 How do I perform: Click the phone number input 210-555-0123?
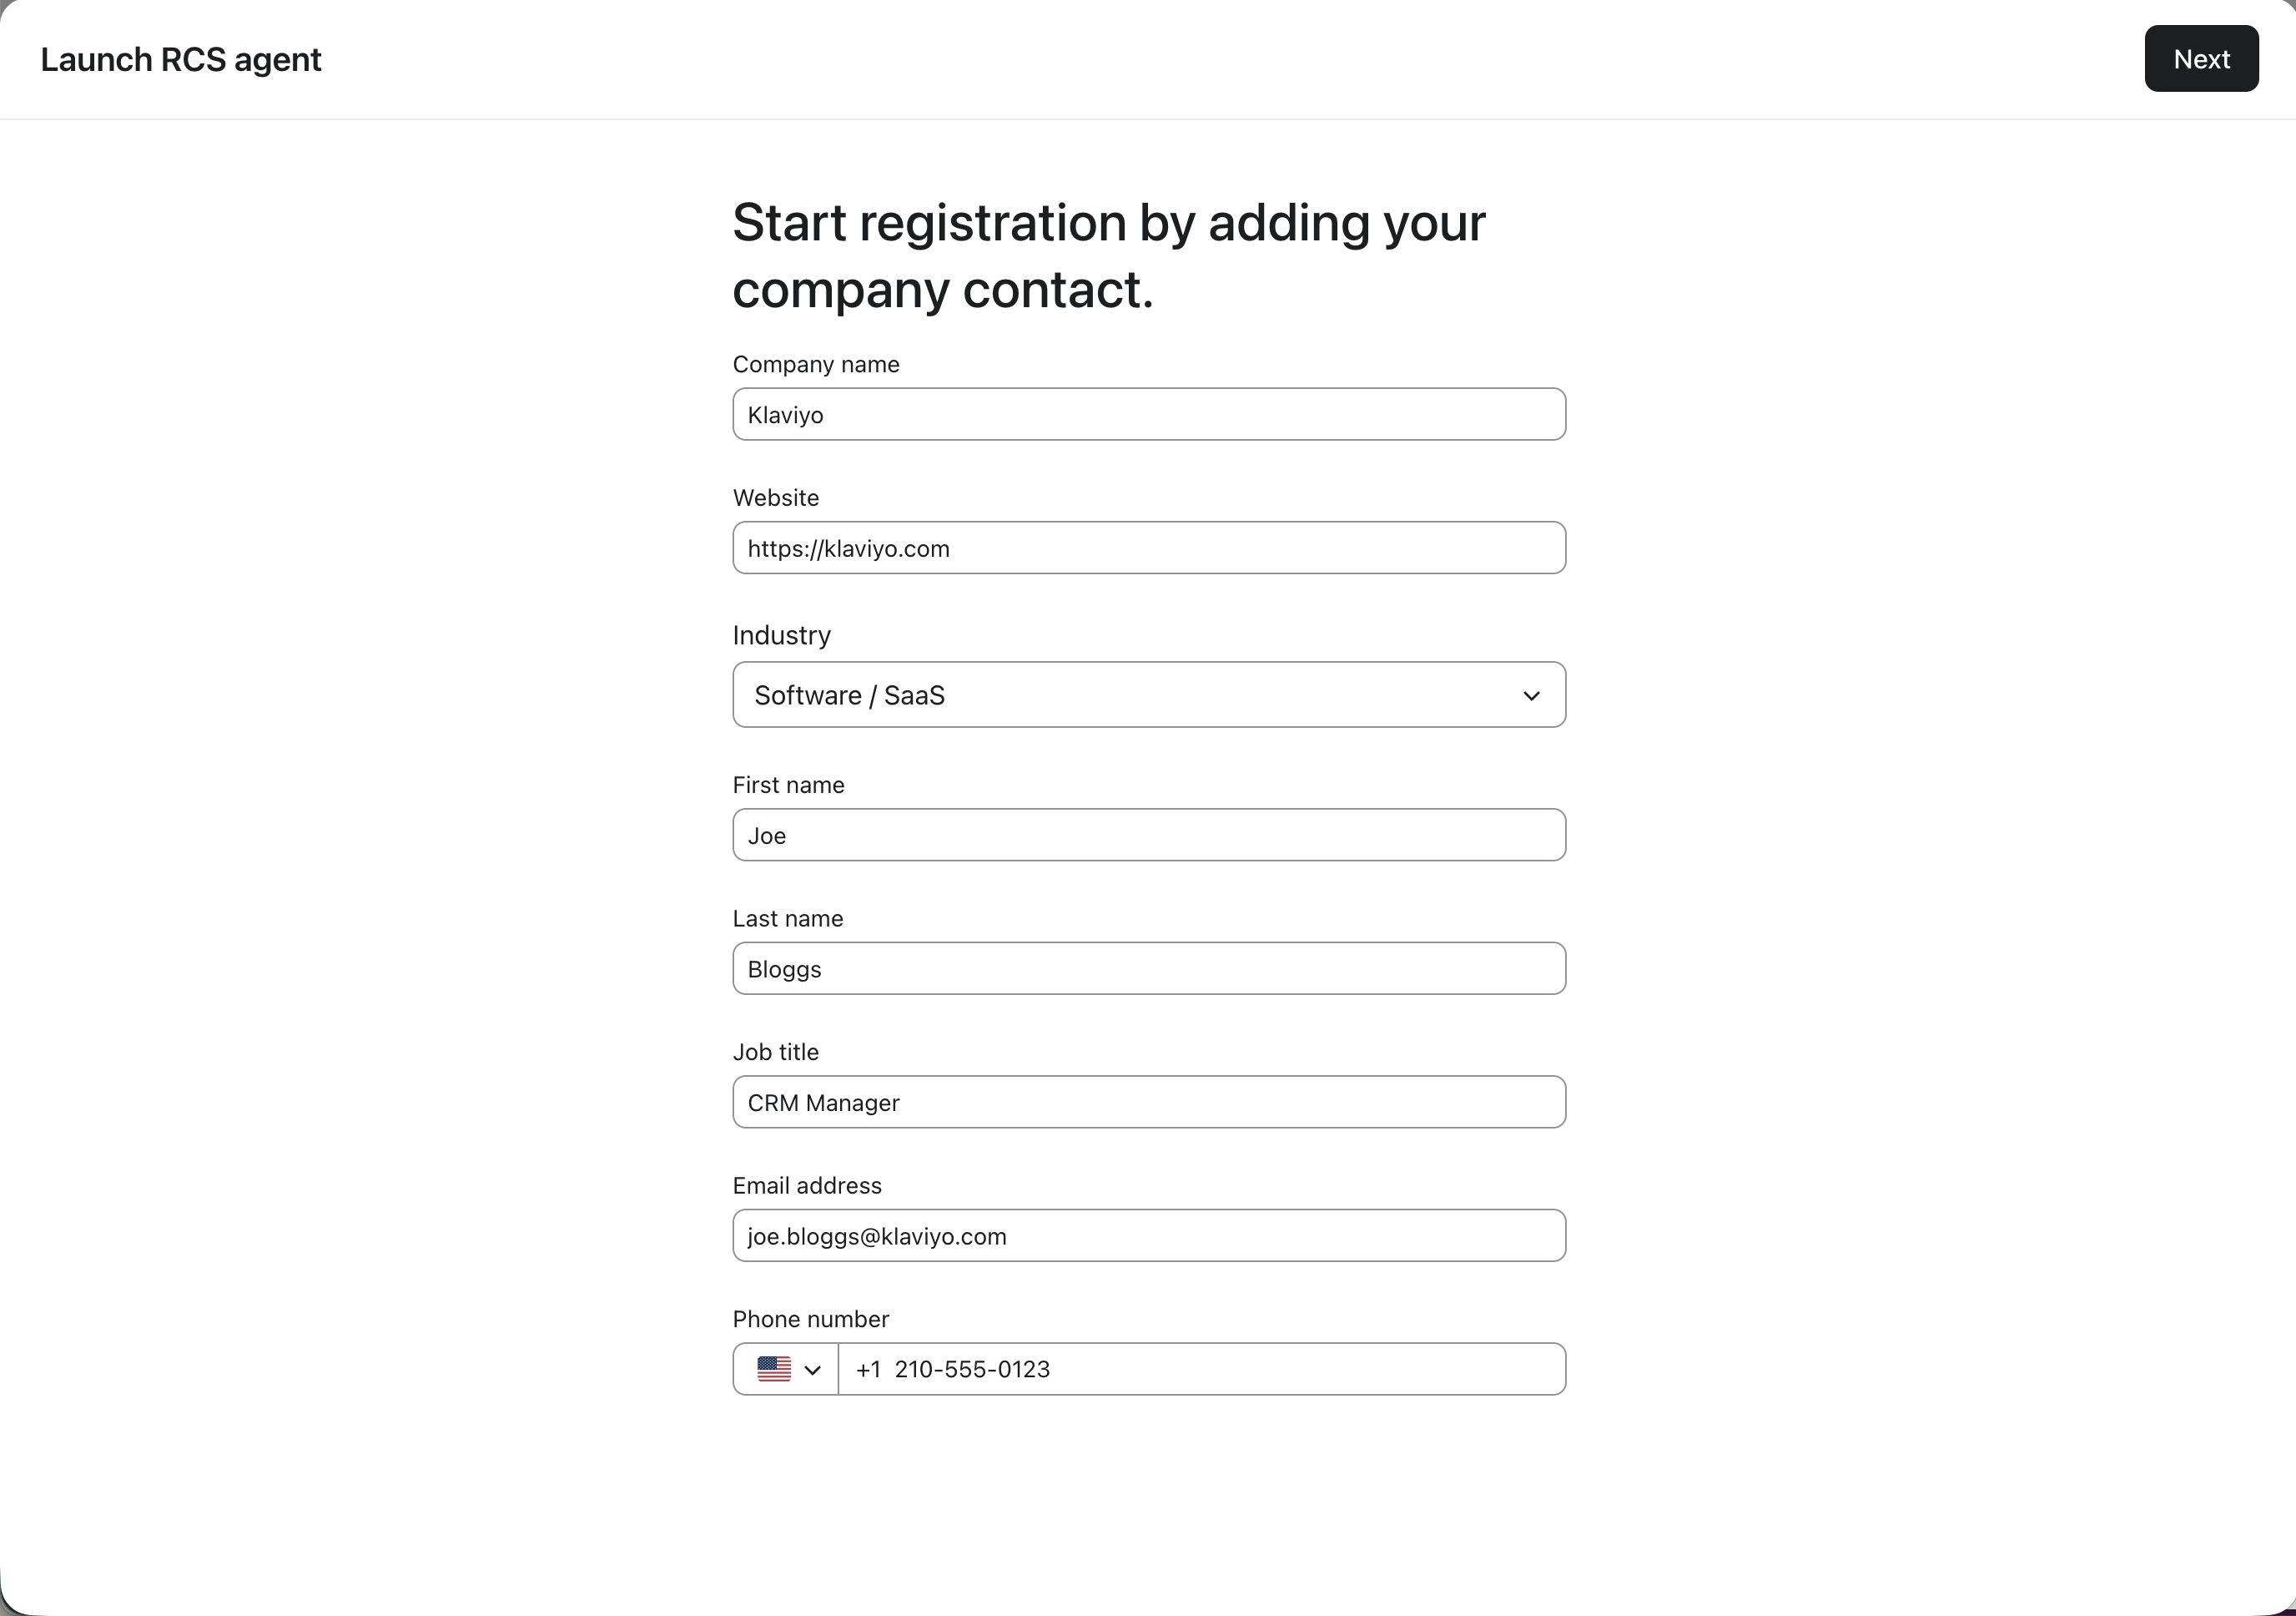tap(1200, 1369)
